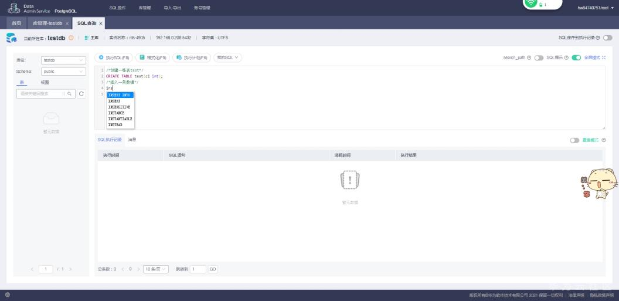Click the orange info icon beside testdb
Viewport: 619px width, 301px height.
tap(71, 38)
